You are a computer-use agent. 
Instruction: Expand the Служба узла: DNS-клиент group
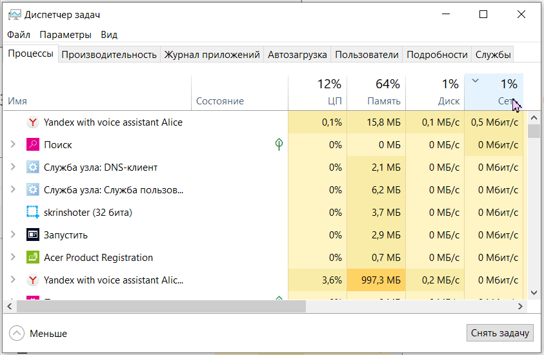pos(13,168)
